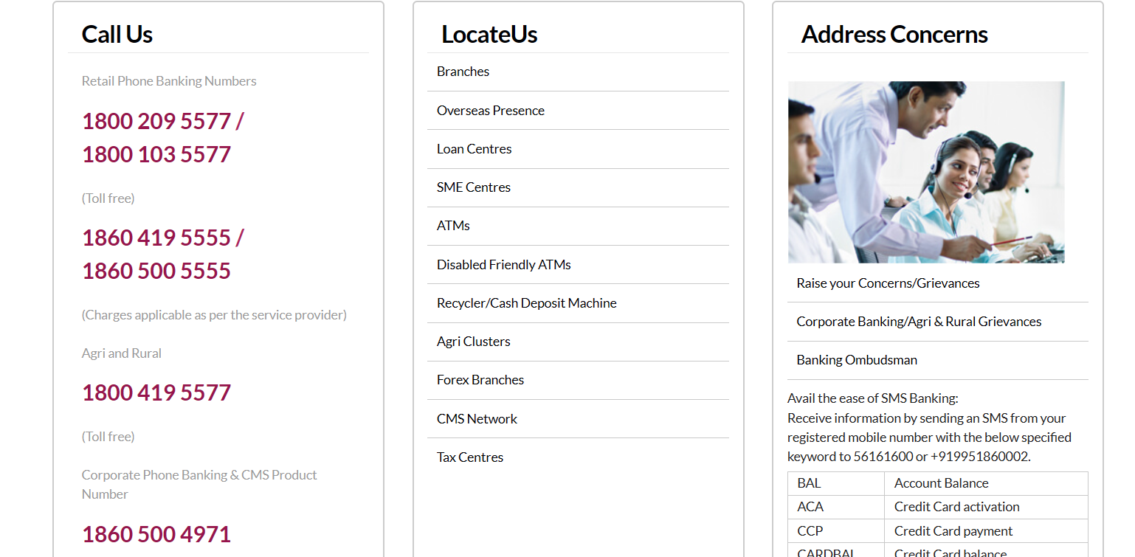Open Disabled Friendly ATMs
This screenshot has width=1135, height=557.
pos(503,265)
